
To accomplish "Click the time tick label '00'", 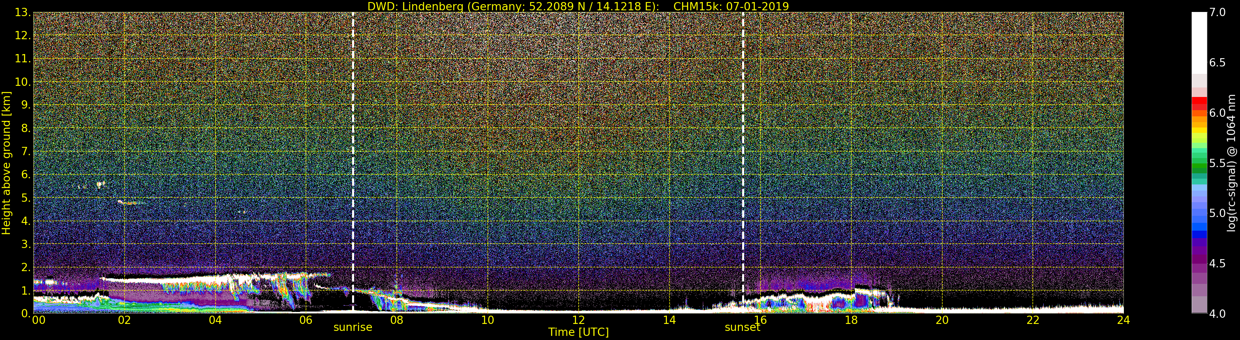I will coord(38,320).
